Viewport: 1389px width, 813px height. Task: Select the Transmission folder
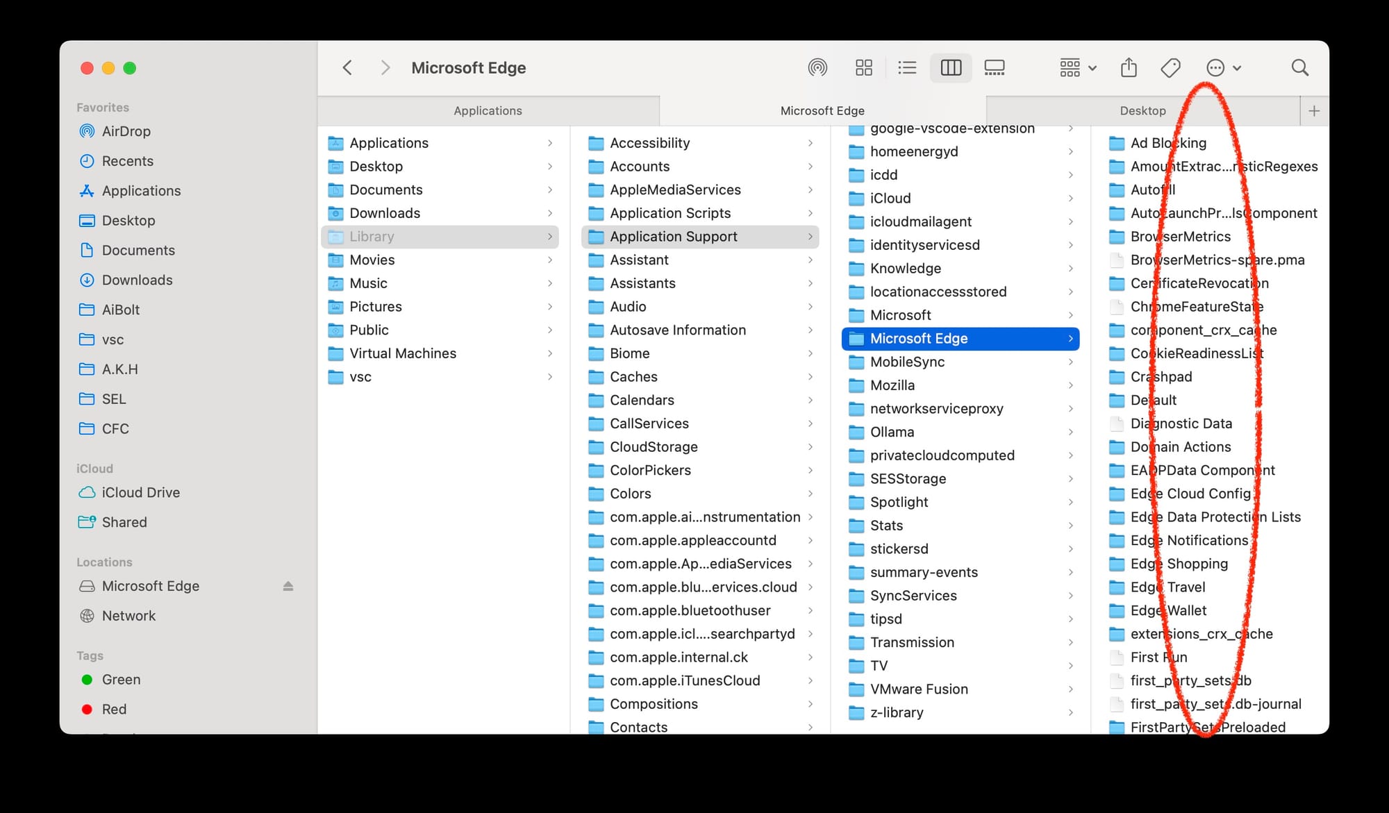pos(960,643)
